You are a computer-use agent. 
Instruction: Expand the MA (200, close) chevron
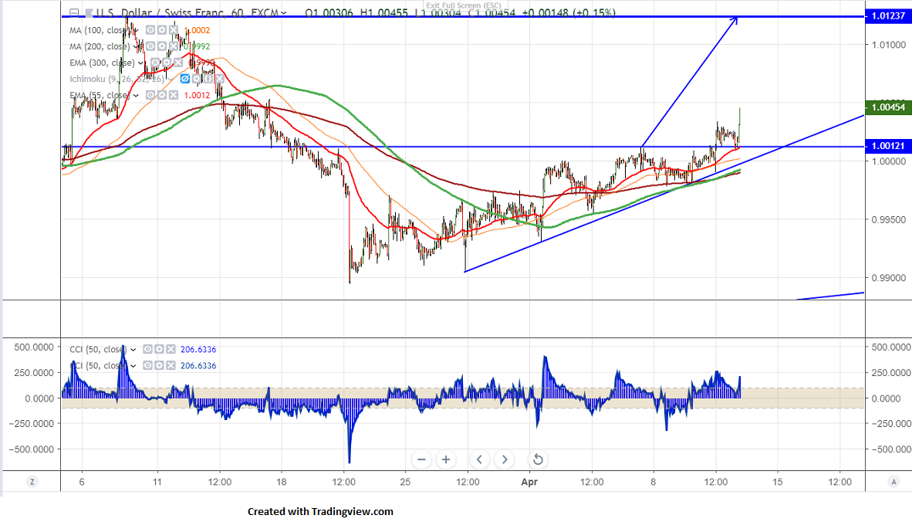click(136, 46)
